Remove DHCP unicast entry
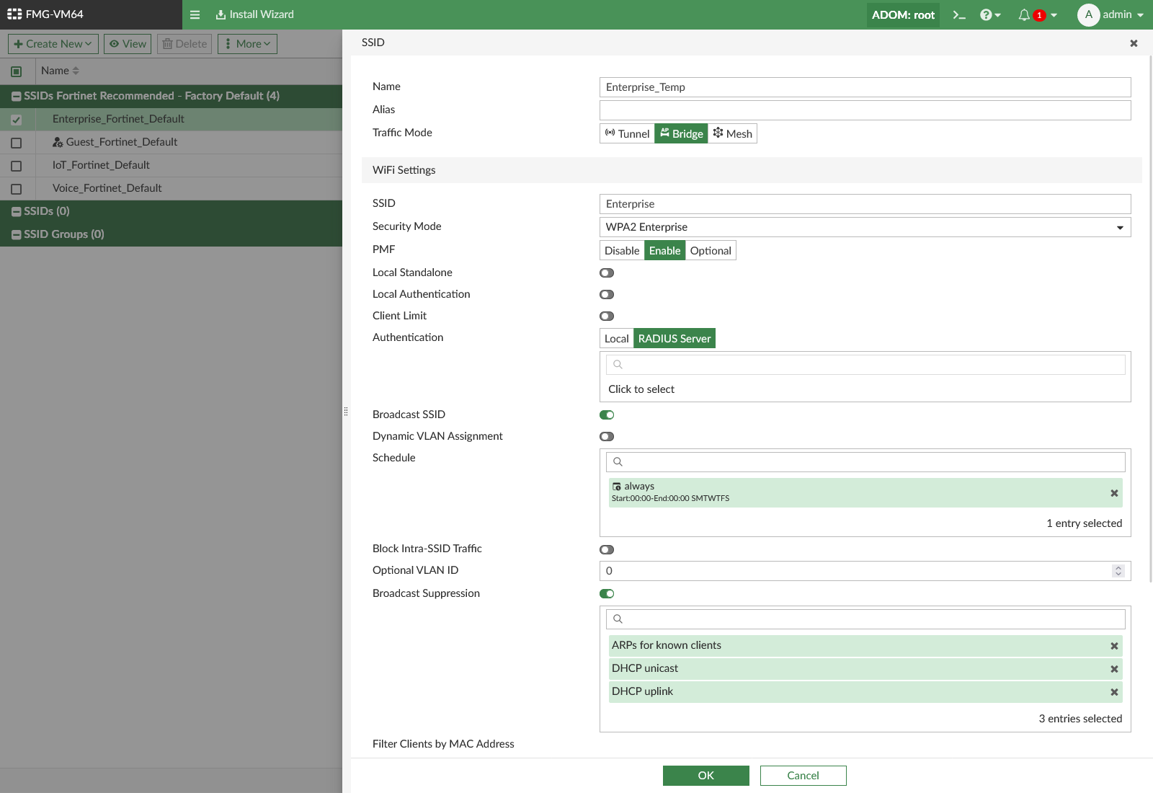Screen dimensions: 1153x793 pos(1114,669)
